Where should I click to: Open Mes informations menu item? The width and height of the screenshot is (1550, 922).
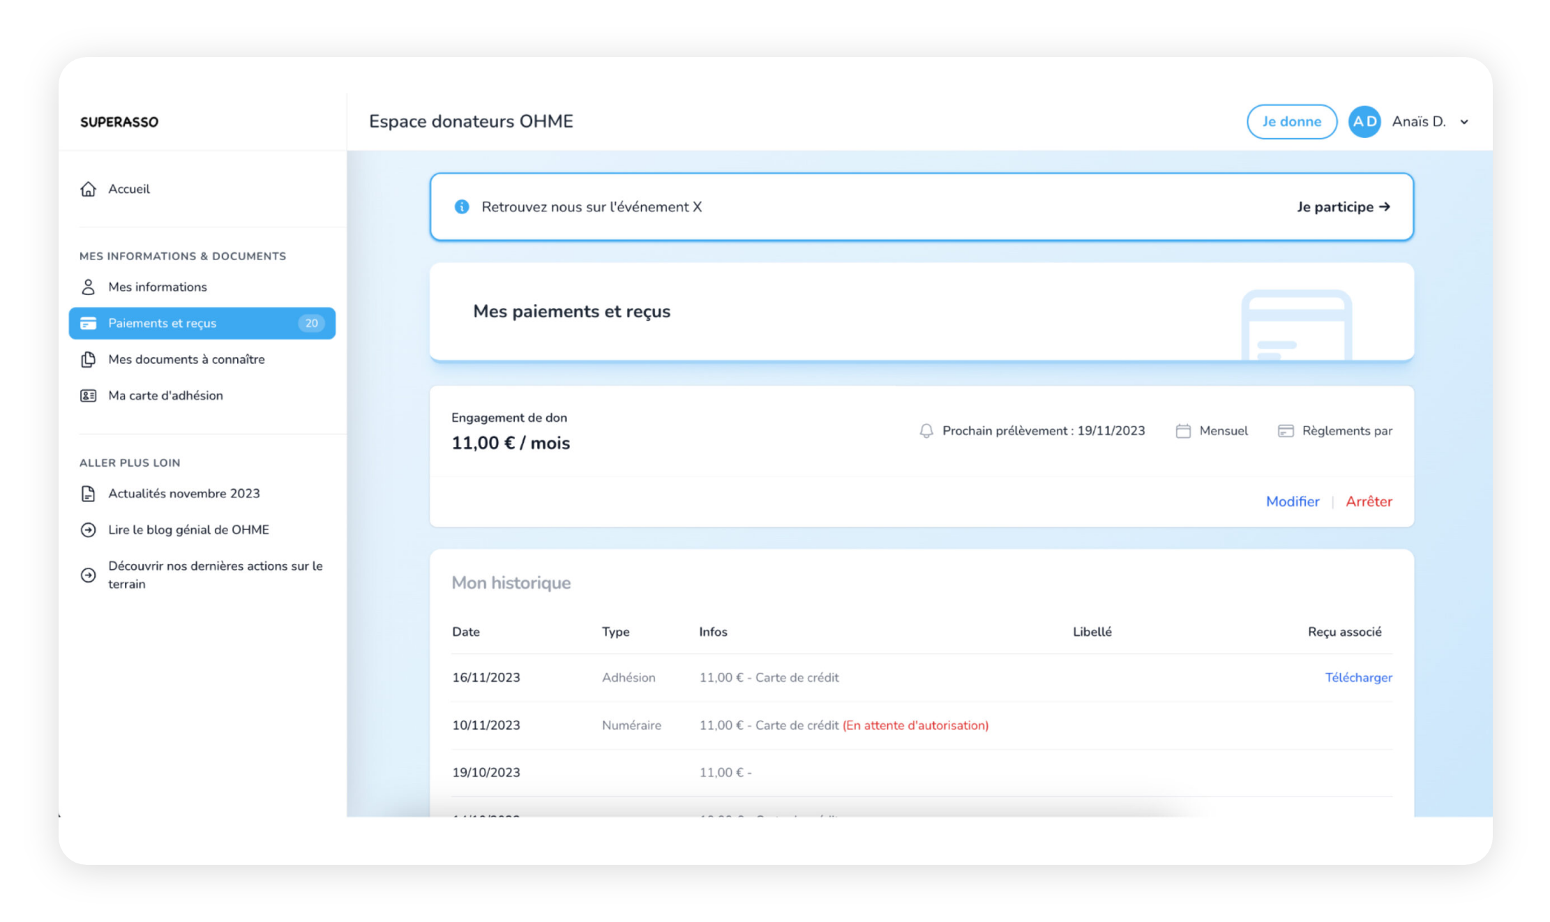158,287
